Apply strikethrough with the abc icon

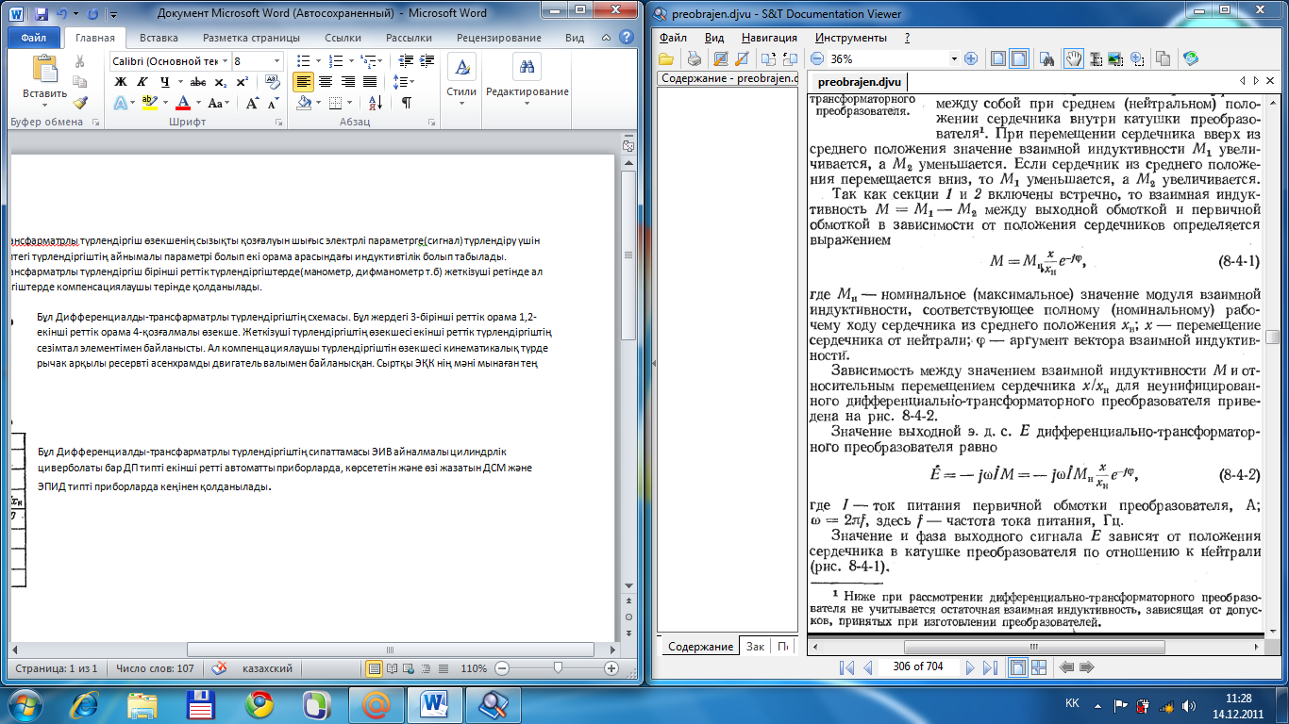point(198,82)
